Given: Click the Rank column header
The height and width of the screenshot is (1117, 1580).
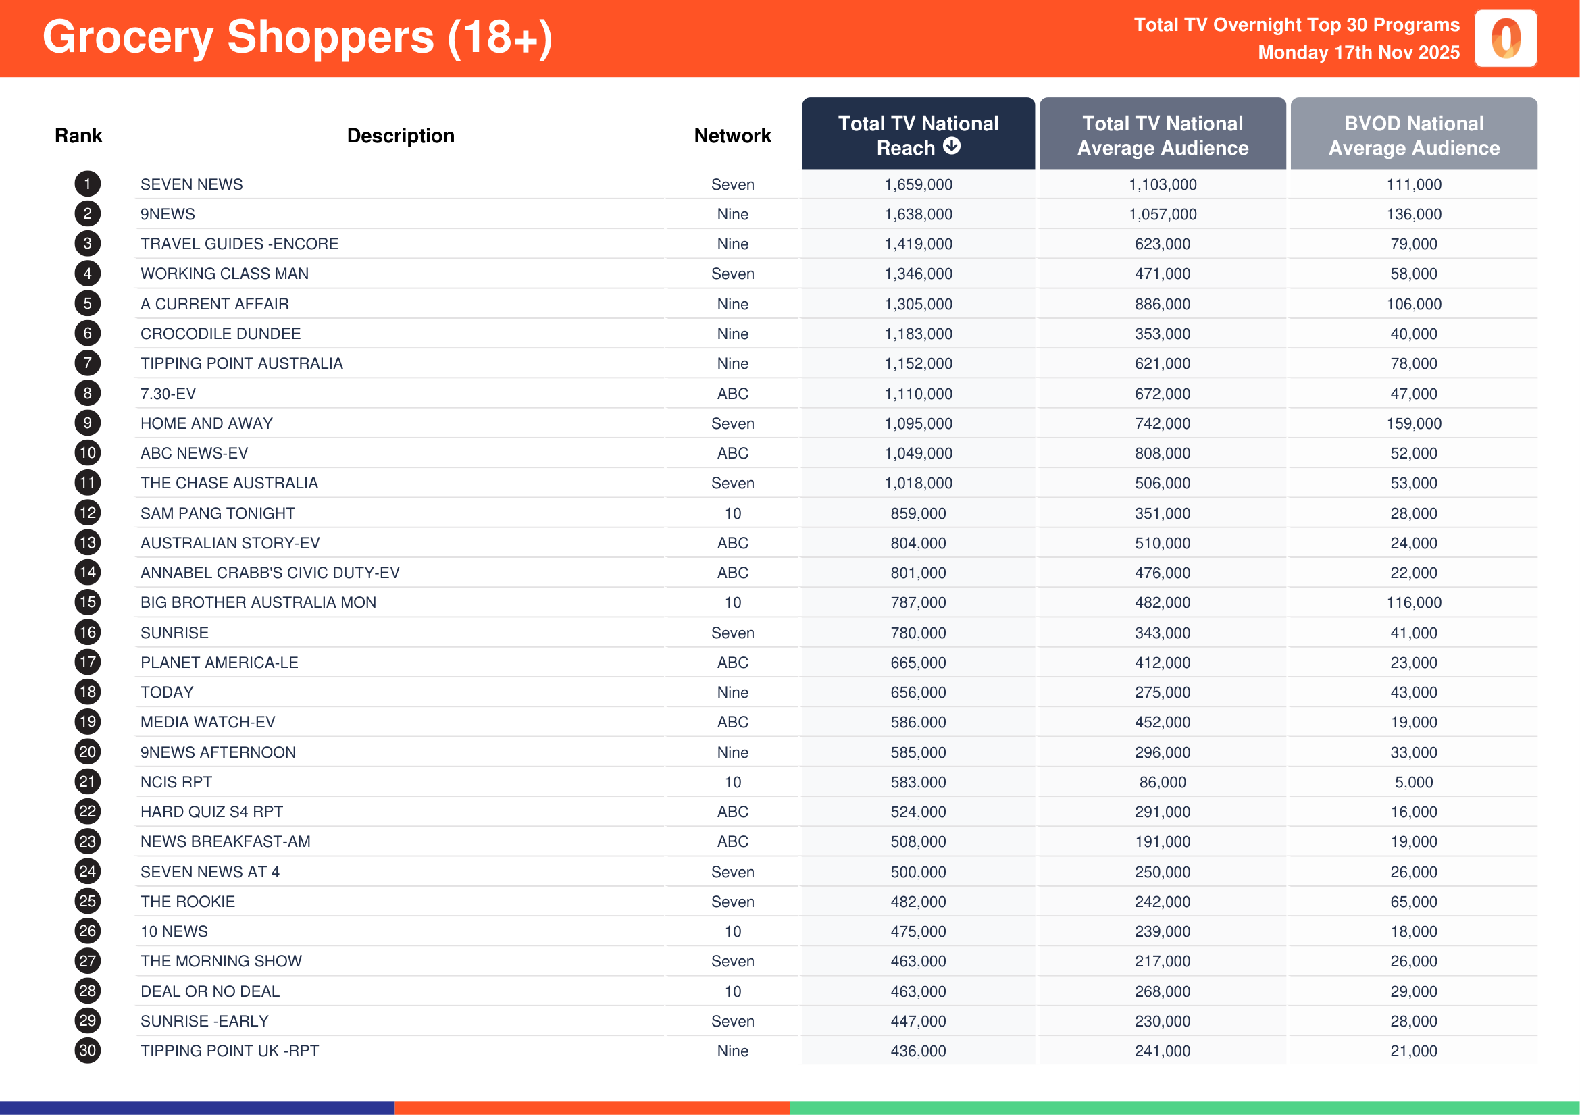Looking at the screenshot, I should [x=78, y=136].
